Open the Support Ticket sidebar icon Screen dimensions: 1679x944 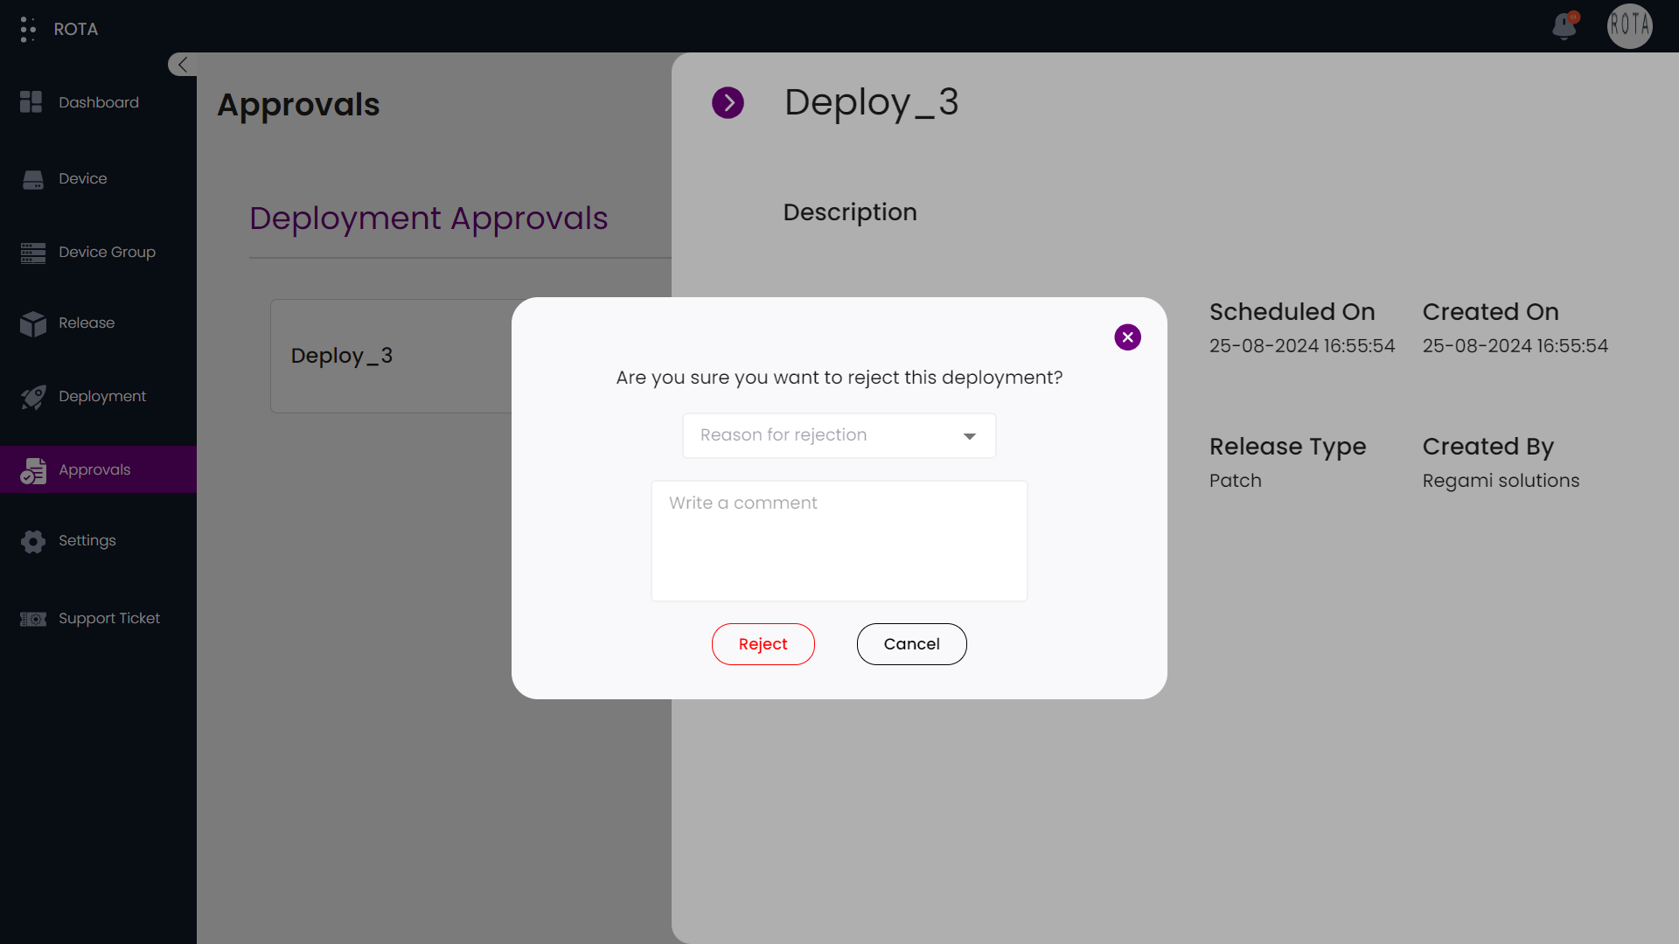coord(31,618)
